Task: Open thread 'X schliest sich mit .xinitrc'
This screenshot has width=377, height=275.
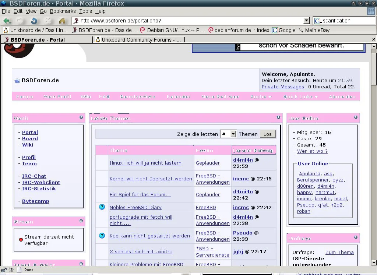Action: pyautogui.click(x=141, y=252)
